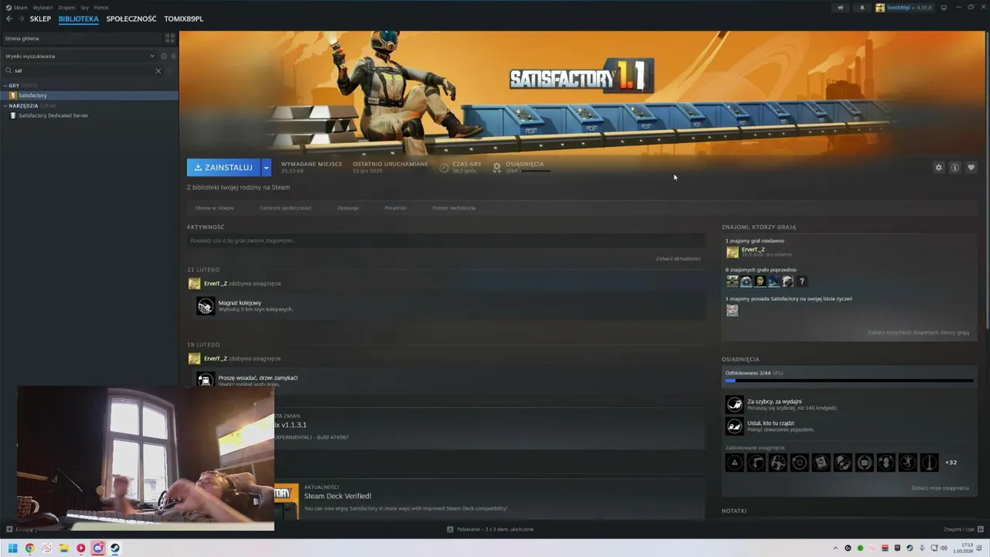Select Satisfactory in library list
The width and height of the screenshot is (990, 557).
coord(89,95)
